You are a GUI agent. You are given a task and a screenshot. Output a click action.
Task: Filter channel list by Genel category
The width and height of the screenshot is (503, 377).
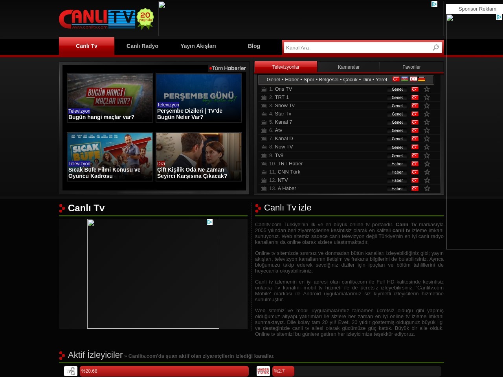pyautogui.click(x=274, y=79)
